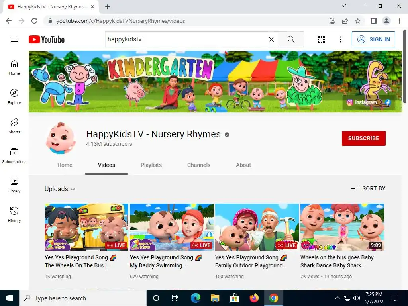The image size is (408, 306).
Task: Open History in the sidebar
Action: 14,215
